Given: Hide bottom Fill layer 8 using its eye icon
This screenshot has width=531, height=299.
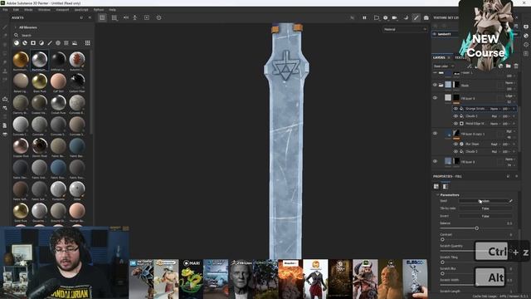Looking at the screenshot, I should pos(435,161).
